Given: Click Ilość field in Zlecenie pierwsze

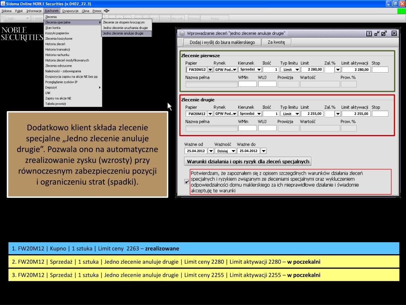Looking at the screenshot, I should (x=271, y=69).
